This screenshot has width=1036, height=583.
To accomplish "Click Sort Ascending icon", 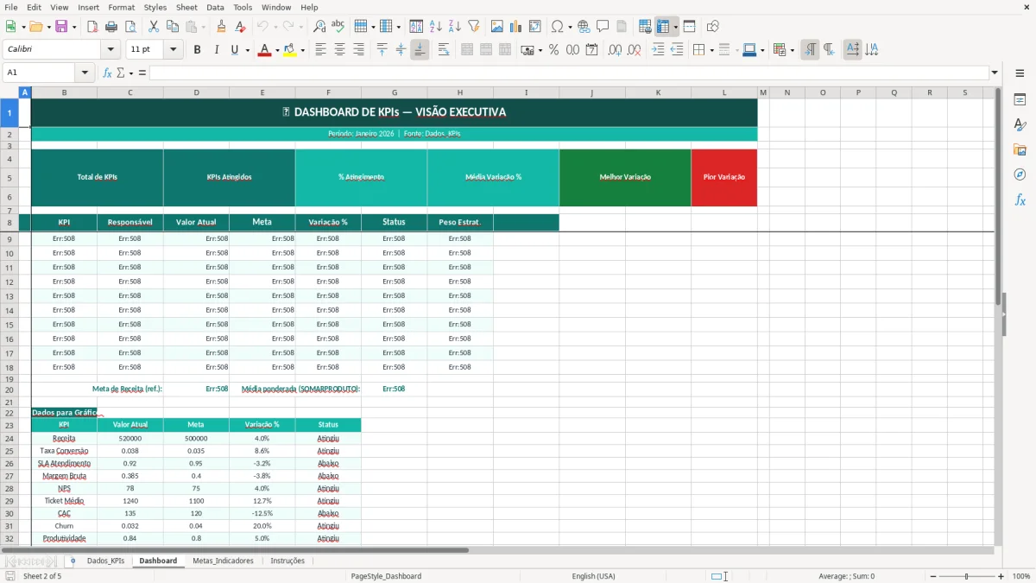I will pos(436,27).
